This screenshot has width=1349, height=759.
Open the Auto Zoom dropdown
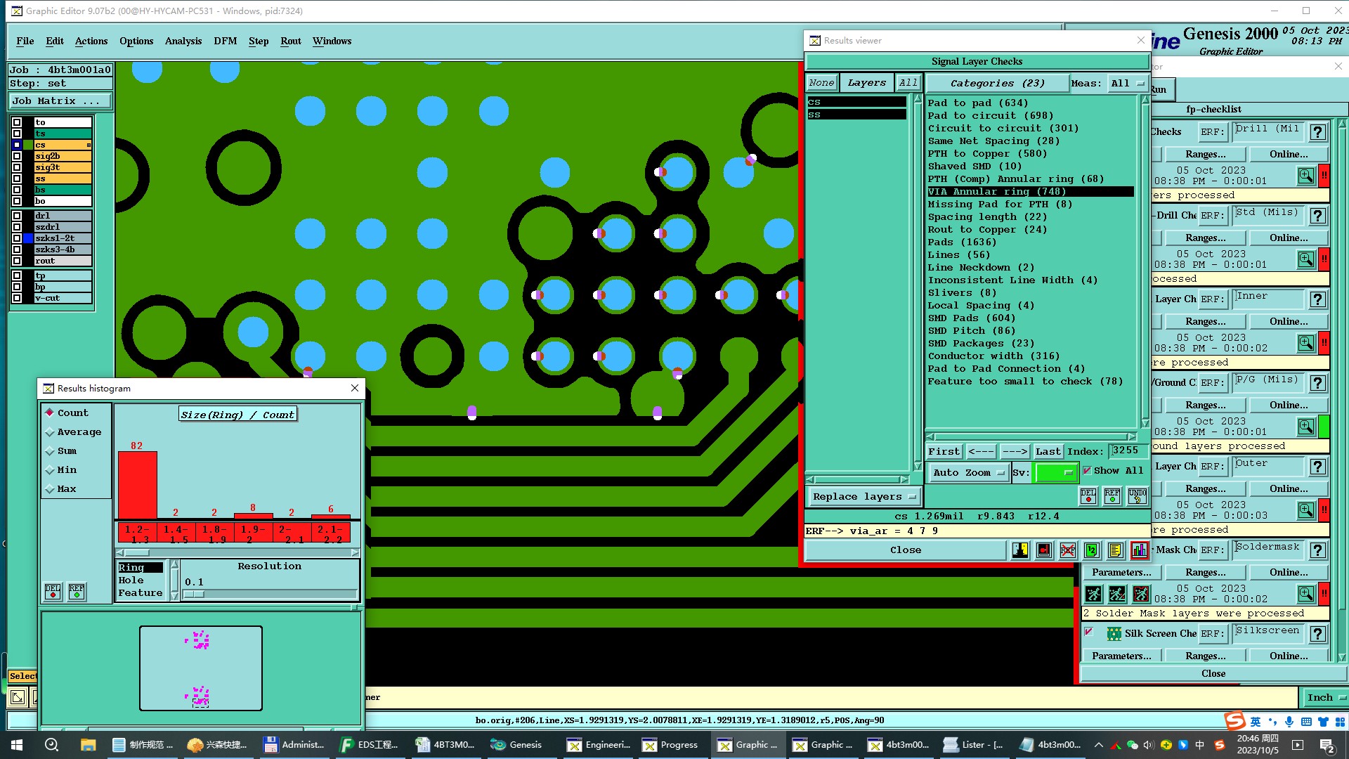[968, 473]
